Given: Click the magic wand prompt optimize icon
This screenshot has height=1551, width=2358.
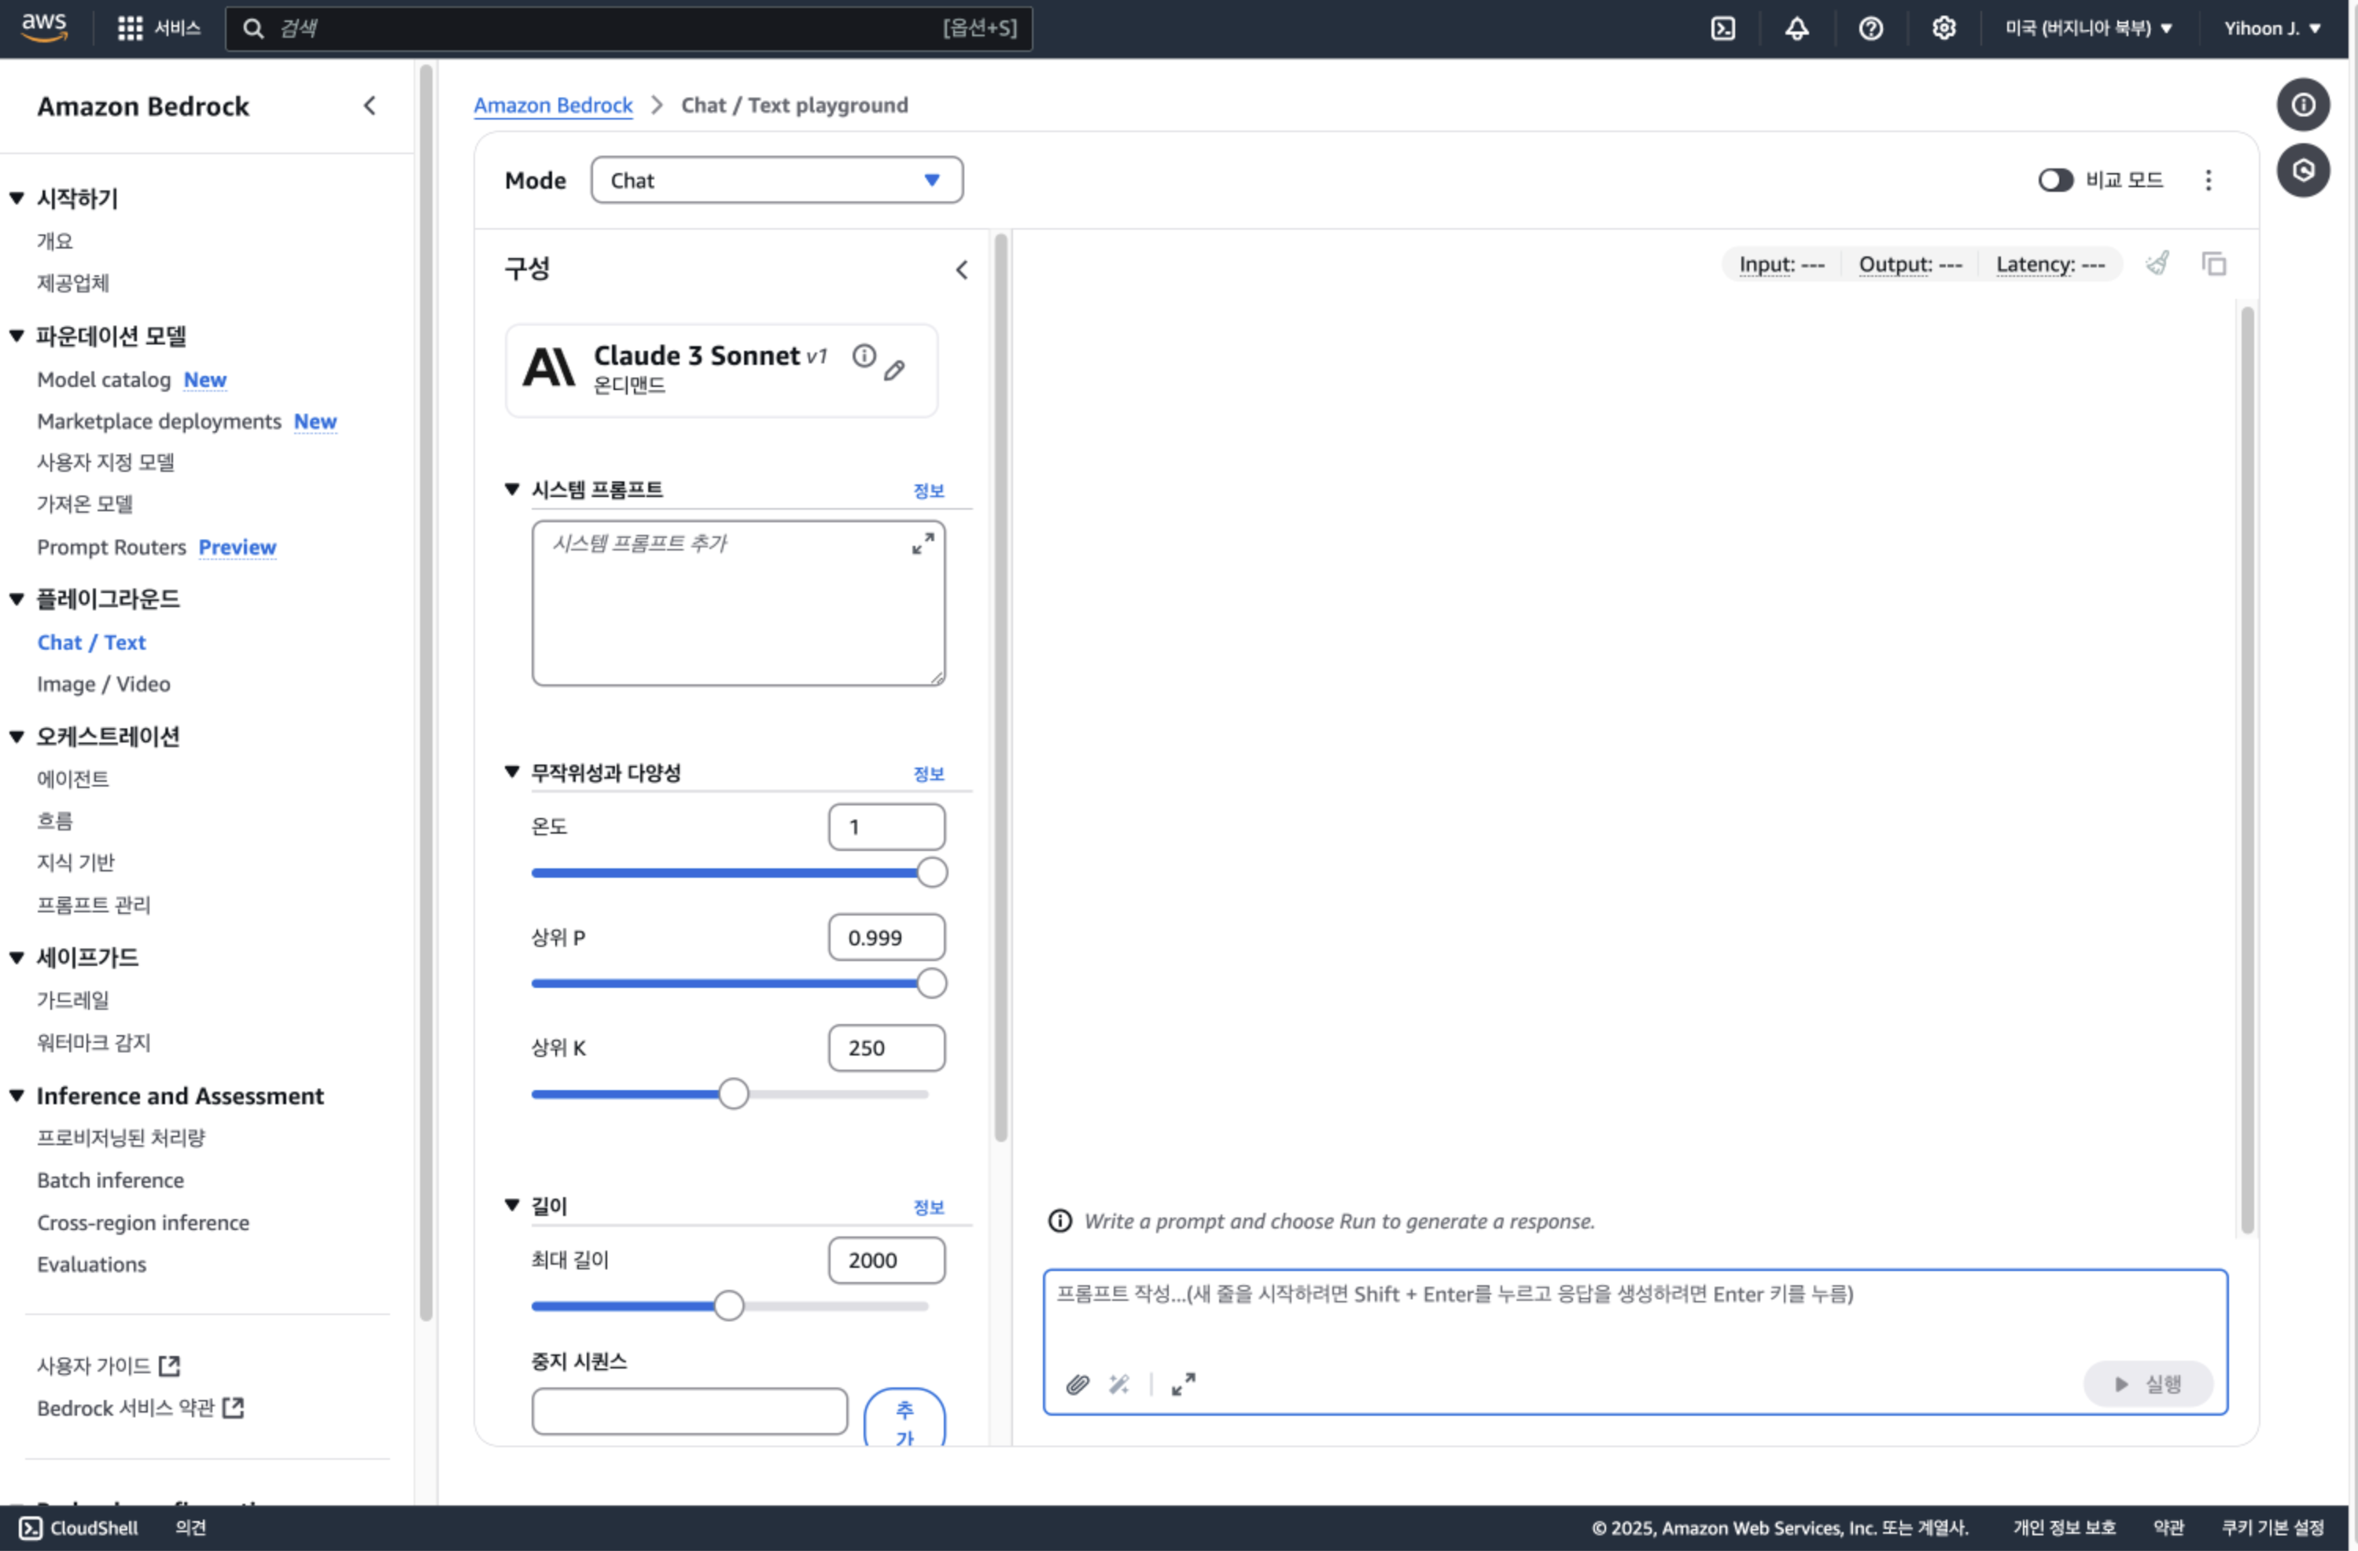Looking at the screenshot, I should coord(1118,1383).
